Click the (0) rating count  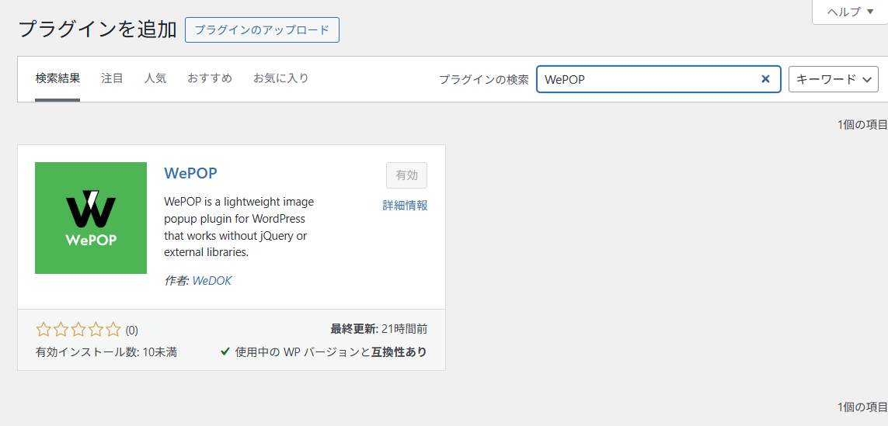pos(132,330)
